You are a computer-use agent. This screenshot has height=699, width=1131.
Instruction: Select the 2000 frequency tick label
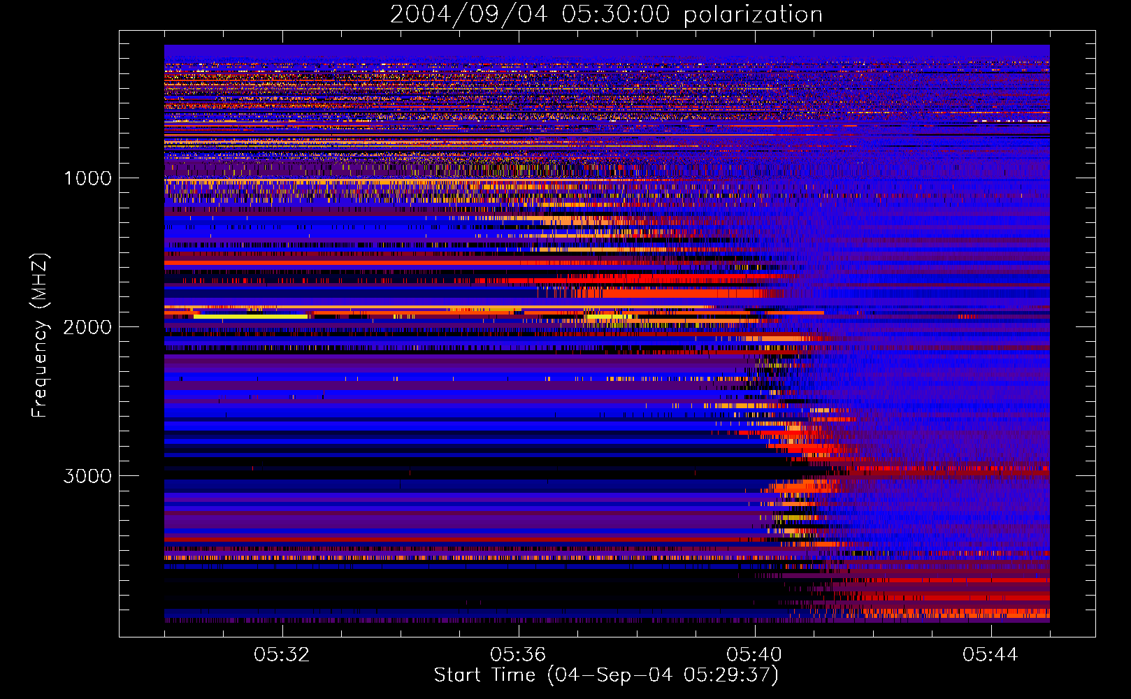pyautogui.click(x=87, y=327)
